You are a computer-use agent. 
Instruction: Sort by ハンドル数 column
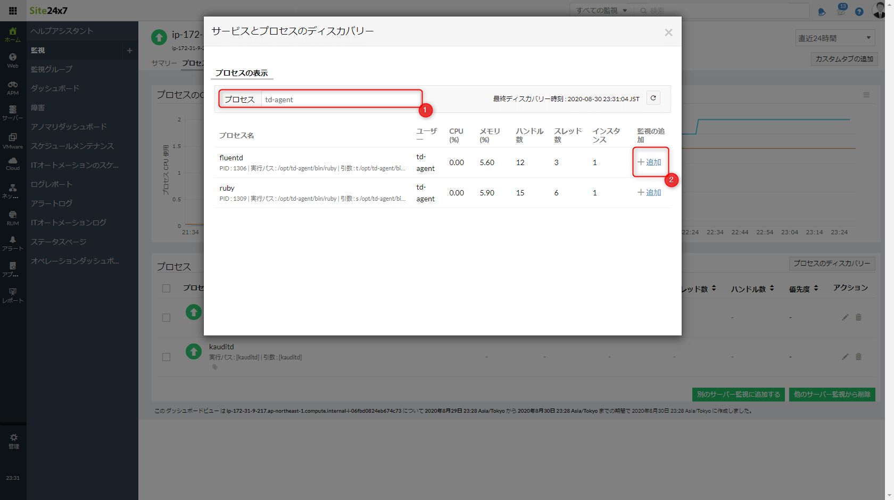click(x=752, y=289)
